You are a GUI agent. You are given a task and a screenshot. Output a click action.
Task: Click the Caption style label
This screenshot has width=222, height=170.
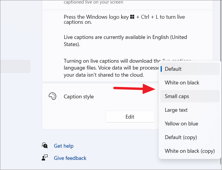tap(79, 97)
